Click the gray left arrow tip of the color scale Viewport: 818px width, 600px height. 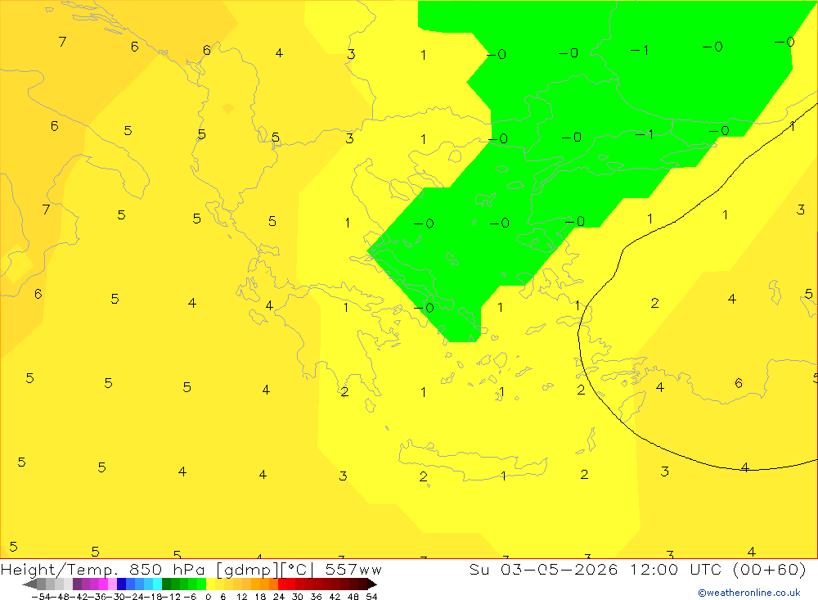(x=29, y=584)
